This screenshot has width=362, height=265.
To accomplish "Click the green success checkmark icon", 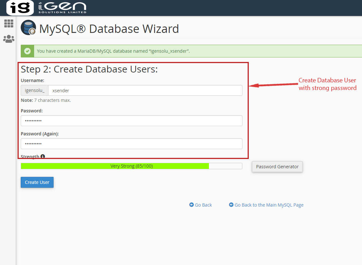I will click(27, 51).
